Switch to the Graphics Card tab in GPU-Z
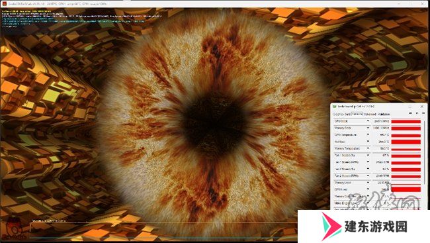 pyautogui.click(x=342, y=114)
